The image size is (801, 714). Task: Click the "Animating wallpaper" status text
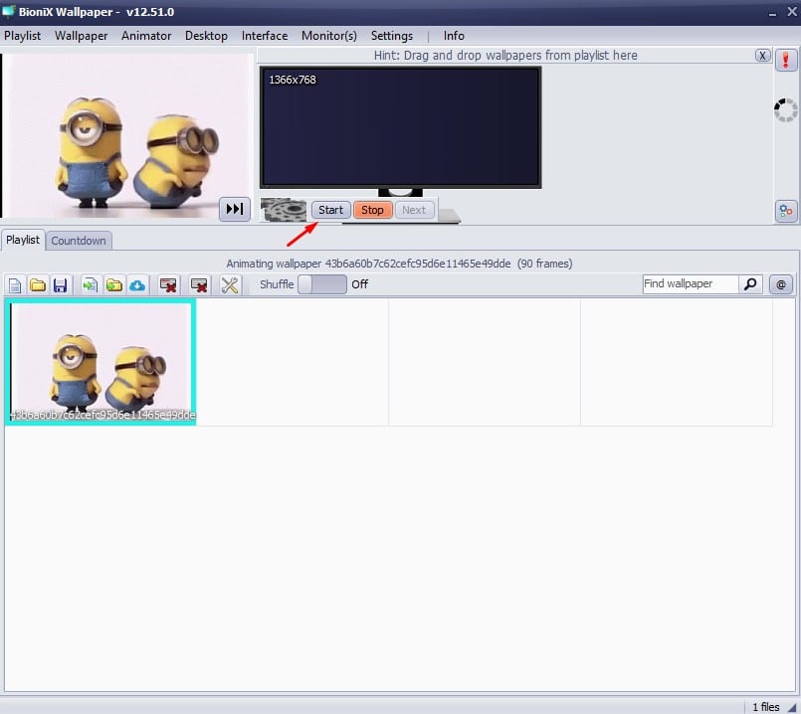click(399, 264)
